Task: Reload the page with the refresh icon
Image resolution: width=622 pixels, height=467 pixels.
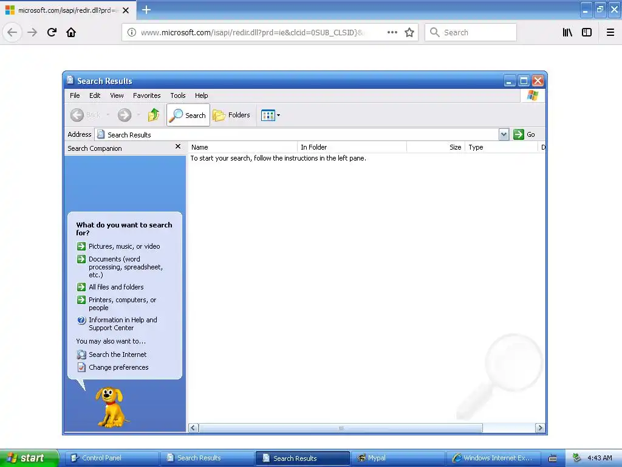Action: coord(52,32)
